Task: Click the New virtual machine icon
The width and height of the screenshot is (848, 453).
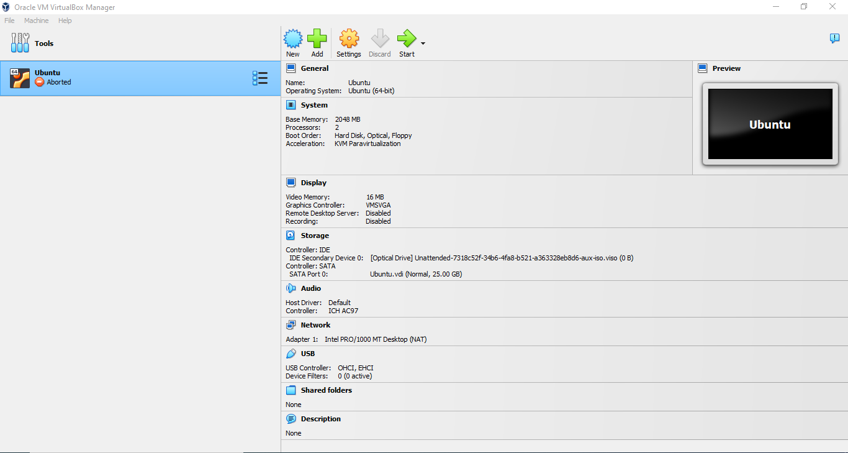Action: pyautogui.click(x=293, y=39)
